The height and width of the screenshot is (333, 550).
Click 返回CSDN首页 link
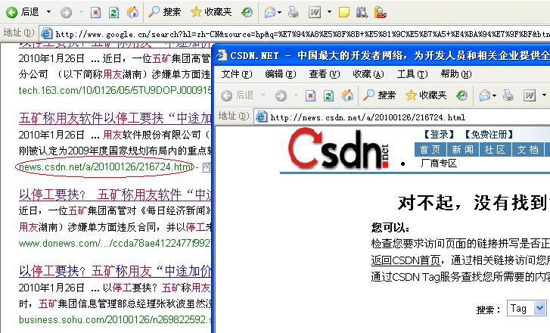tap(406, 260)
